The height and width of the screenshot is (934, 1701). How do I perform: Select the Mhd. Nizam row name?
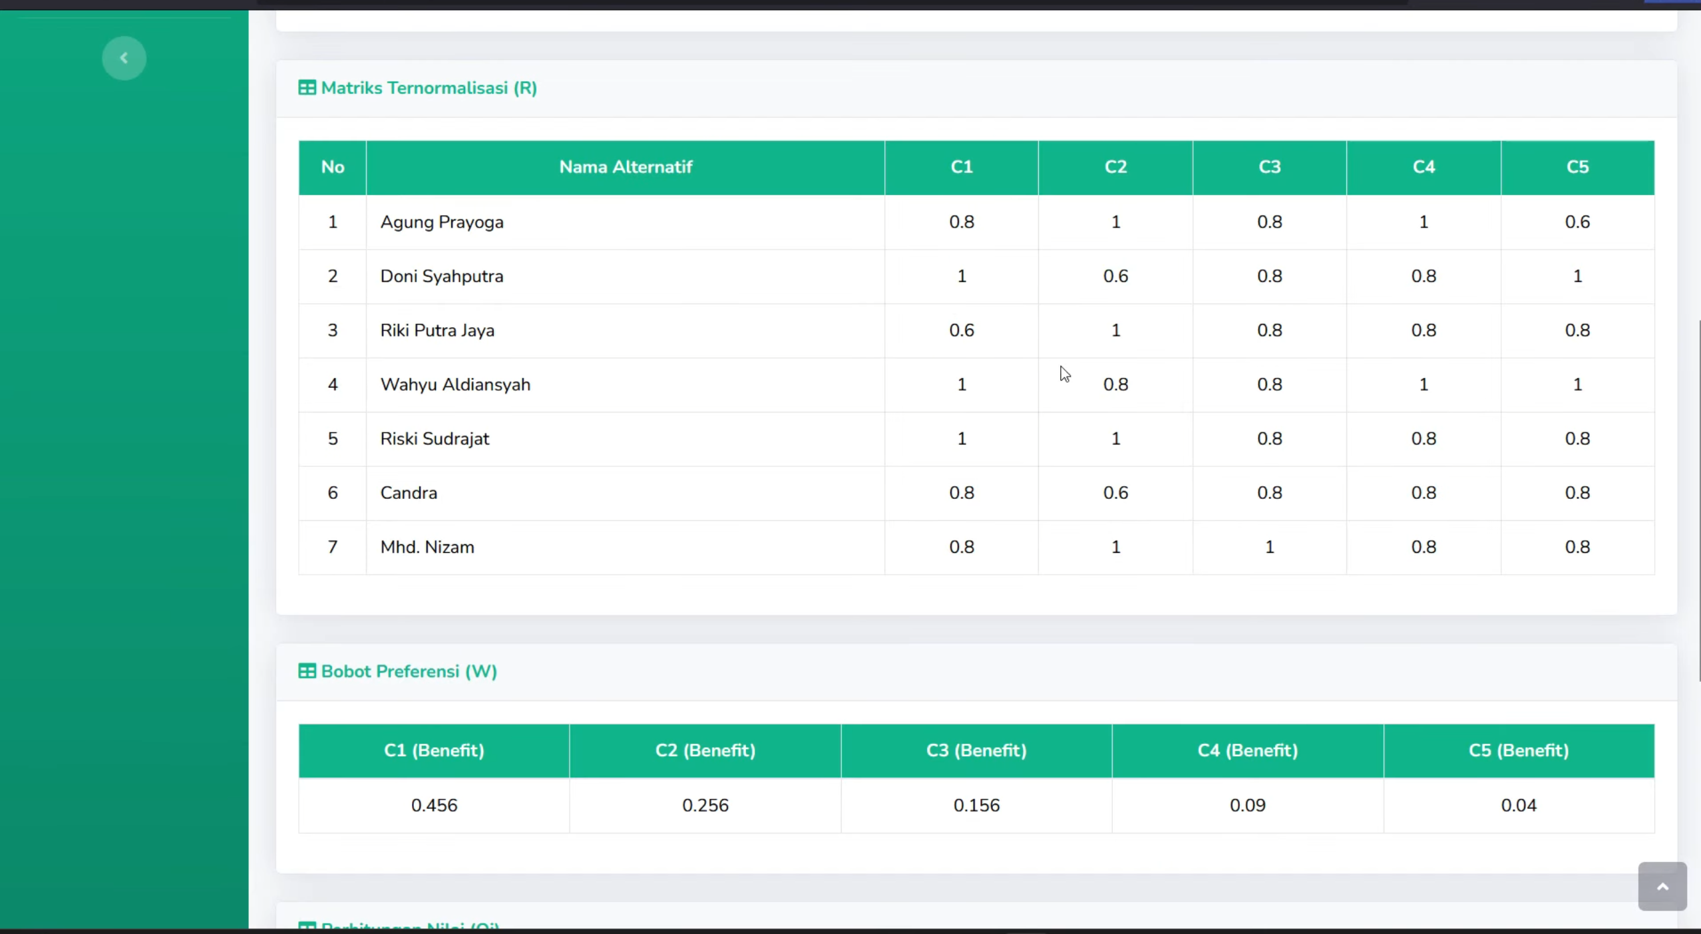point(427,547)
